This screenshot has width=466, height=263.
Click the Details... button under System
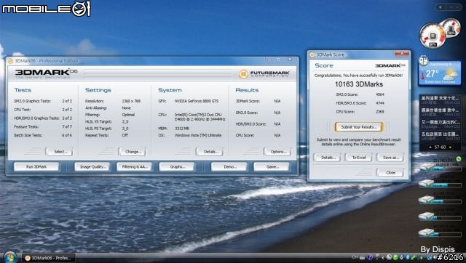tap(210, 152)
